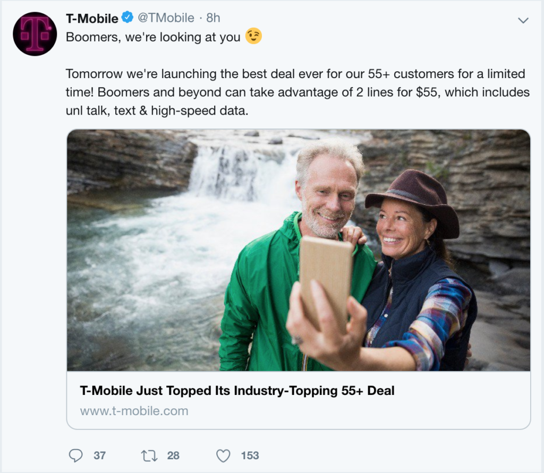The height and width of the screenshot is (473, 544).
Task: Click the T-Mobile profile avatar
Action: click(35, 34)
